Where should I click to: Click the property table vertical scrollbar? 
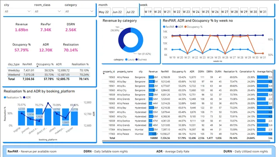coord(273,89)
